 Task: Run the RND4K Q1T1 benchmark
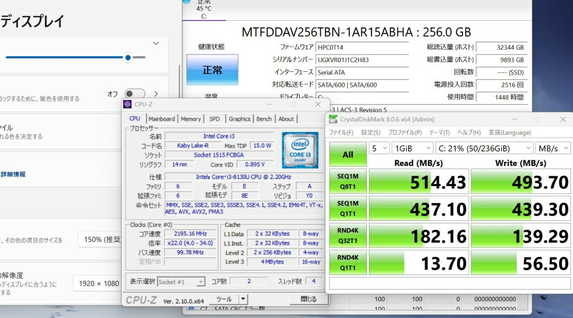[x=348, y=263]
